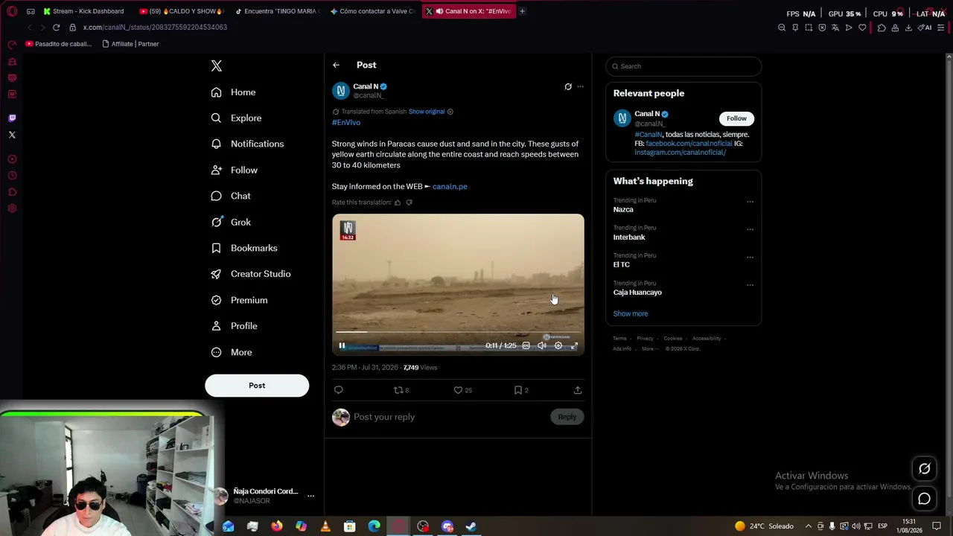Viewport: 953px width, 536px height.
Task: Seek on the video progress bar
Action: point(458,332)
